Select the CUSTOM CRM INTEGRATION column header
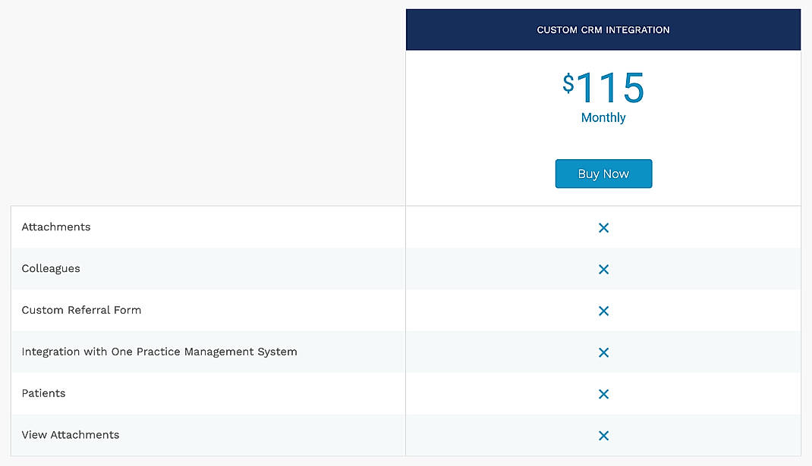Viewport: 812px width, 466px height. tap(603, 30)
